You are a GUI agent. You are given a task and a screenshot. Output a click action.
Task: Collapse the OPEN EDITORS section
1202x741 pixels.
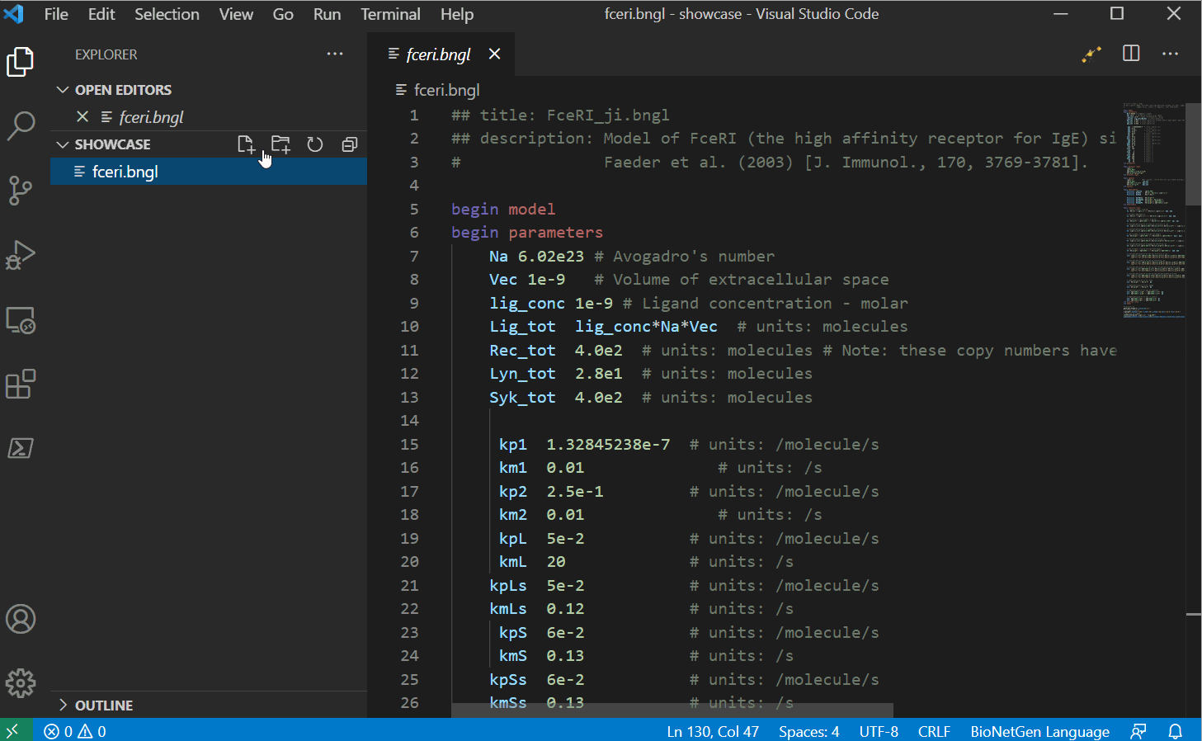tap(63, 90)
